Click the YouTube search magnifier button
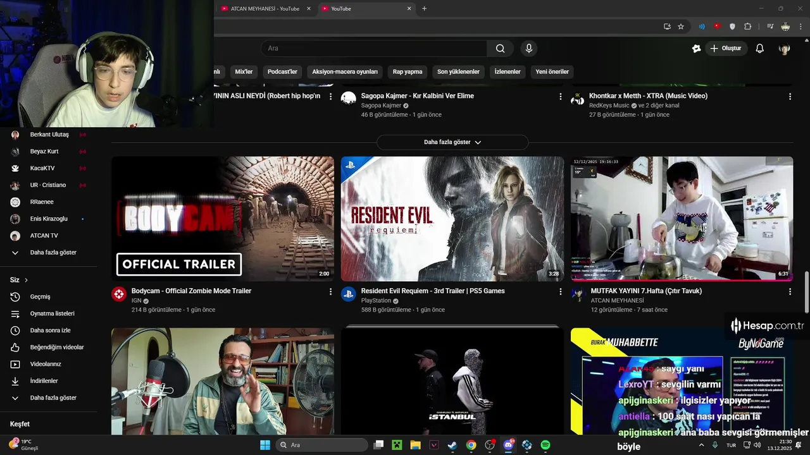This screenshot has width=810, height=455. pyautogui.click(x=501, y=49)
